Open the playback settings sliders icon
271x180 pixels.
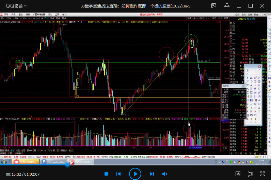(x=250, y=174)
